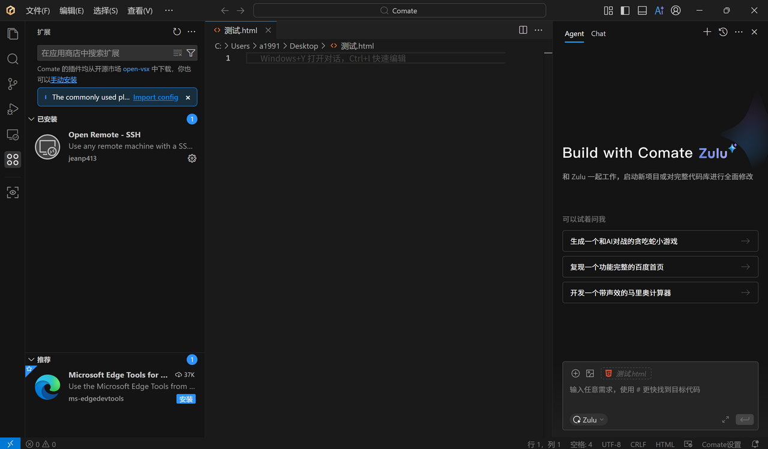The height and width of the screenshot is (449, 768).
Task: Open the Source Control view
Action: pos(13,84)
